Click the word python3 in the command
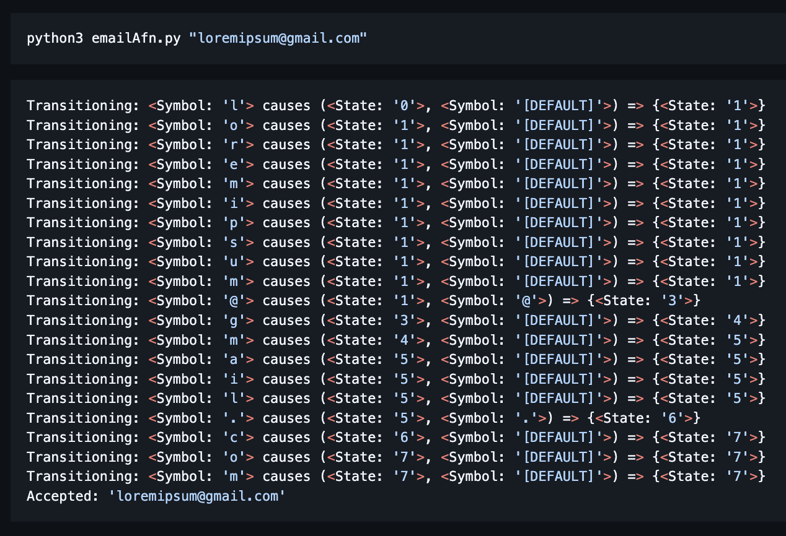 tap(56, 38)
